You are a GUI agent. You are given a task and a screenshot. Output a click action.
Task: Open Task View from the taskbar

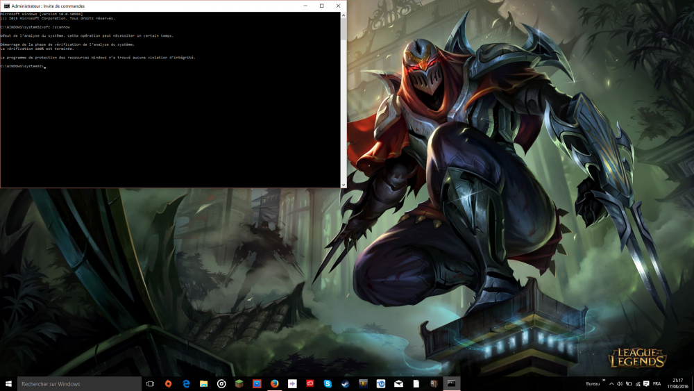tap(150, 383)
